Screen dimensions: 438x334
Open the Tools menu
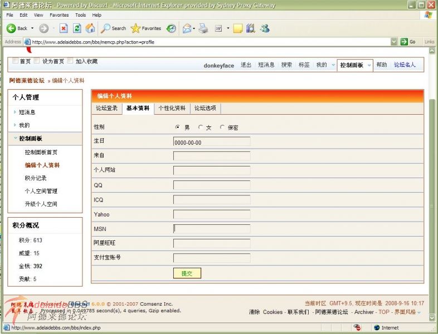coord(81,15)
